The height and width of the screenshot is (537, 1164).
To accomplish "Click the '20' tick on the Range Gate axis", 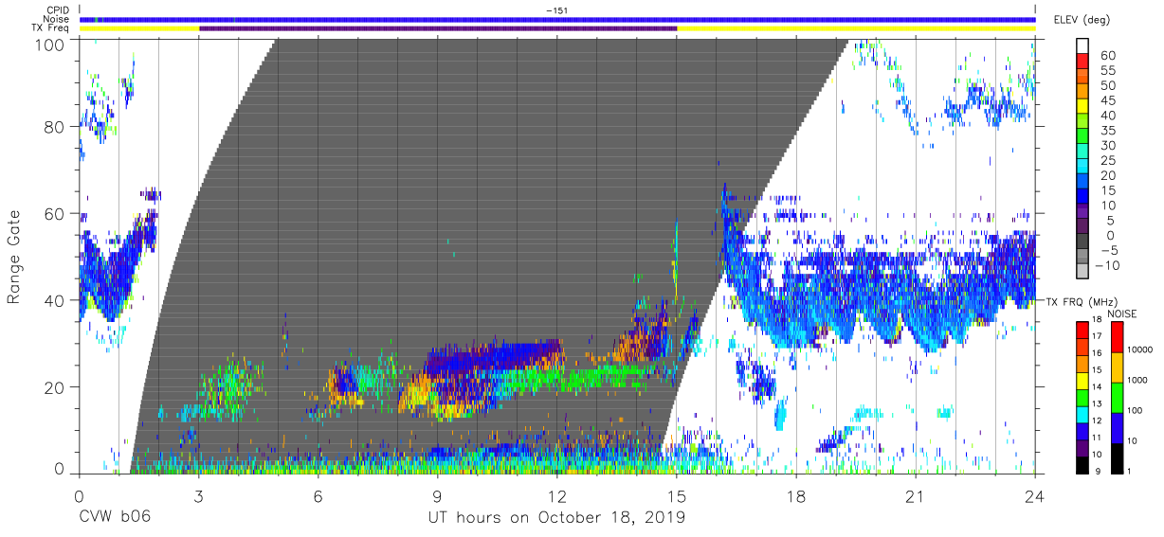I will 57,387.
